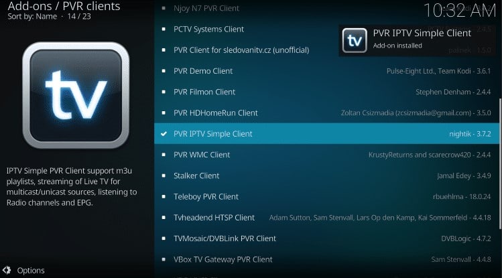Click bullet icon next to Stalker Client

pyautogui.click(x=164, y=176)
